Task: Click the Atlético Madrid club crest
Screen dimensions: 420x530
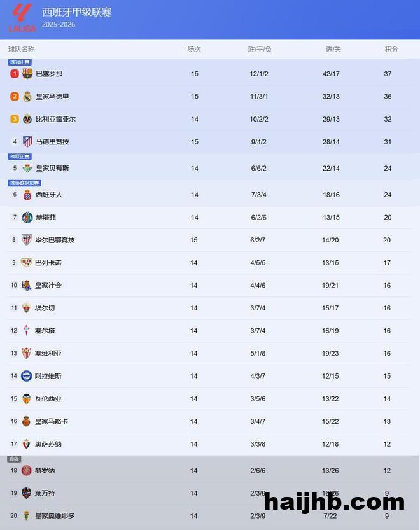Action: coord(27,142)
